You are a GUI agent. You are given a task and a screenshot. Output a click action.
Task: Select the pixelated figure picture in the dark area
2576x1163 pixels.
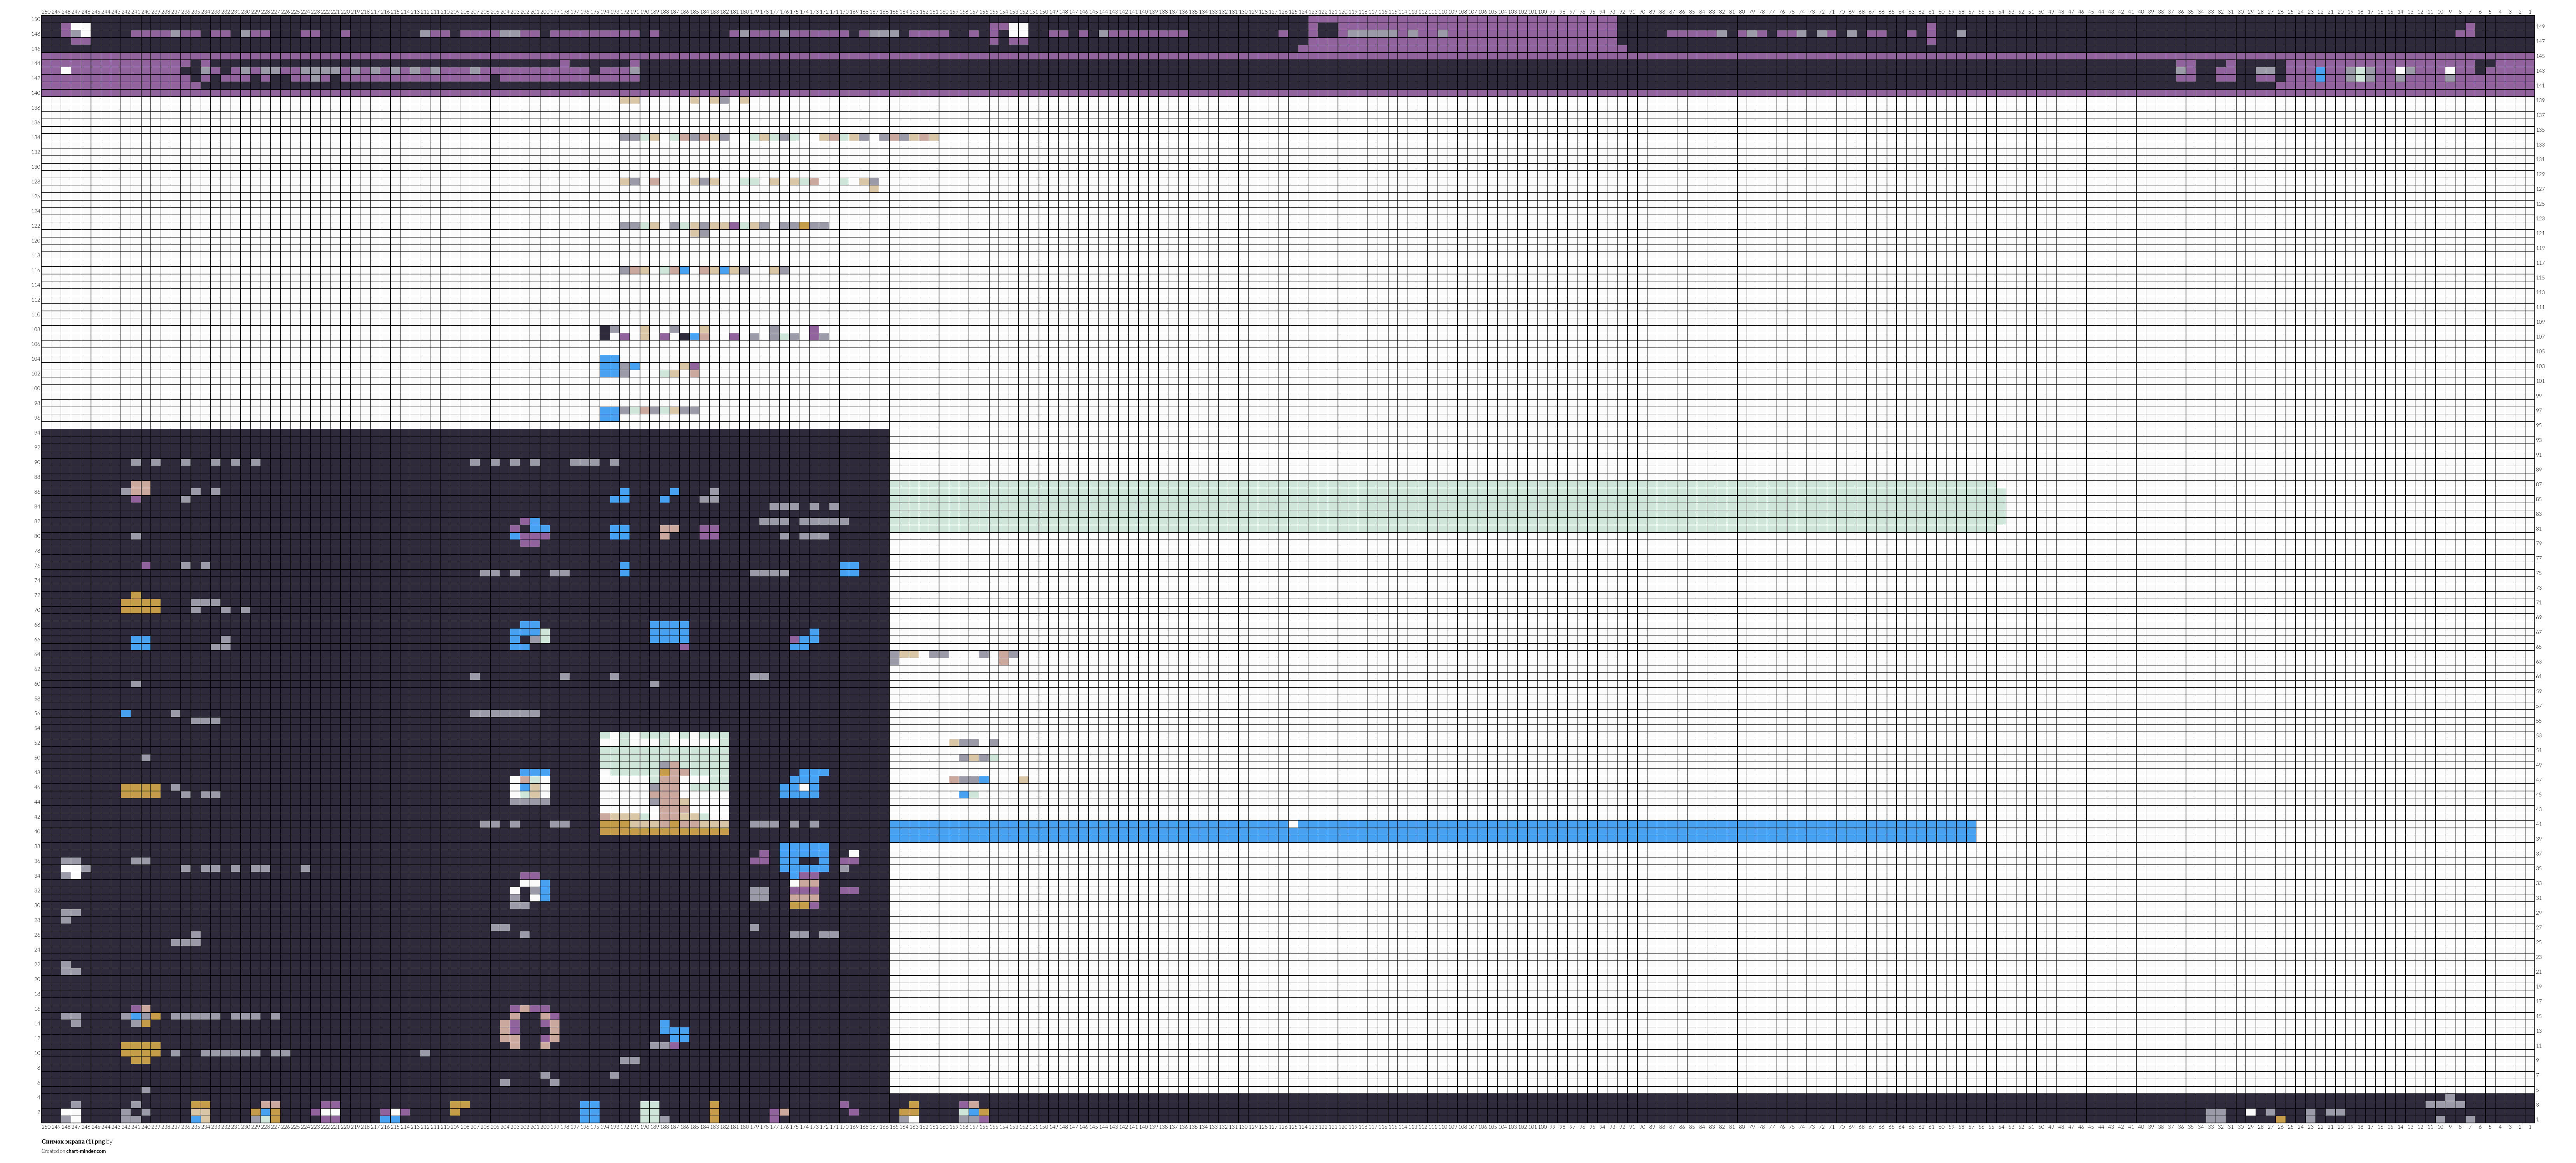664,783
